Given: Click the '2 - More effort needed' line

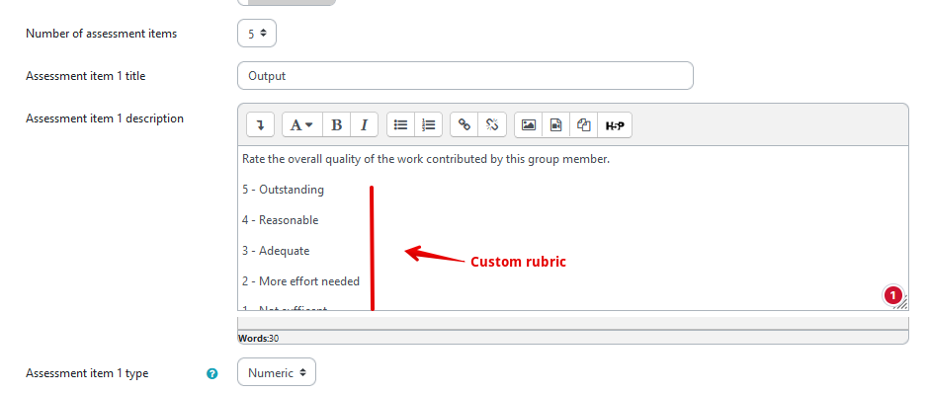Looking at the screenshot, I should [x=300, y=281].
